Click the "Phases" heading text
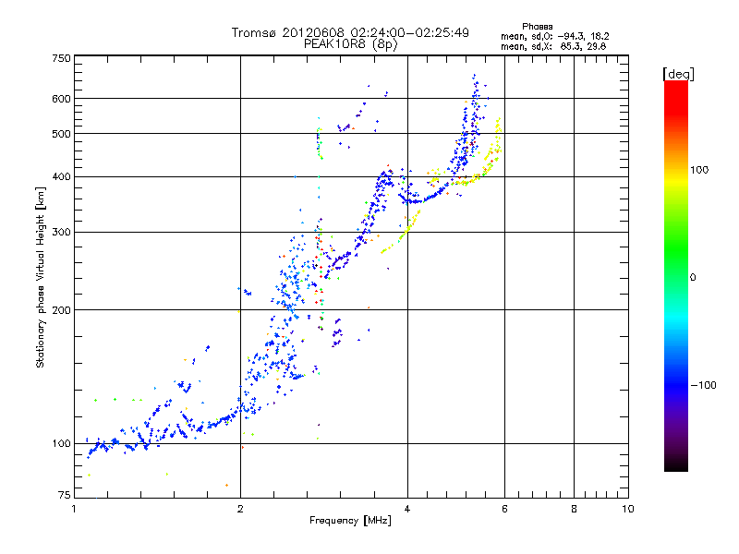 (x=538, y=27)
